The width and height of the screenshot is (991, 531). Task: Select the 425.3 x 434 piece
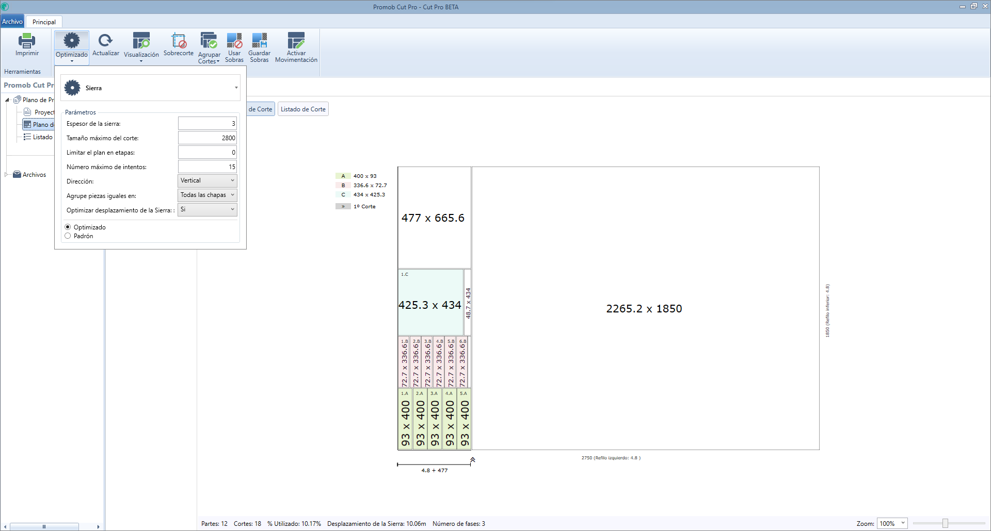tap(430, 302)
